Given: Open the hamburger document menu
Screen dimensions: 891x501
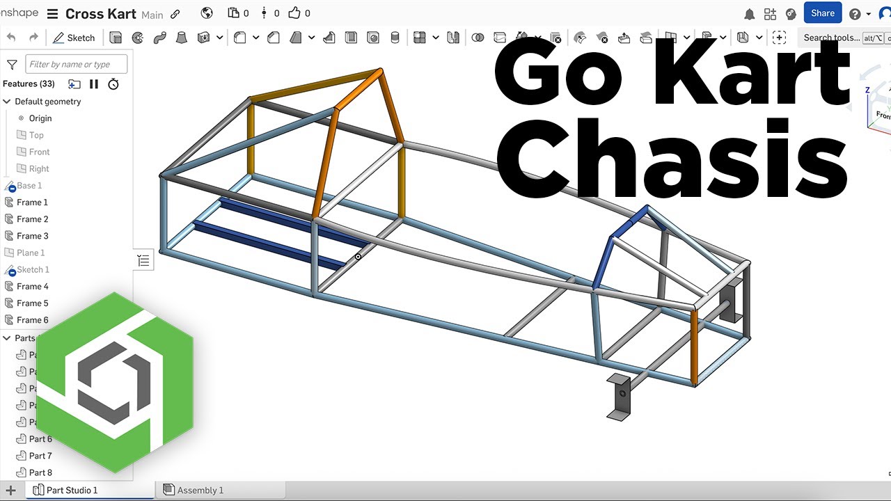Looking at the screenshot, I should click(53, 14).
